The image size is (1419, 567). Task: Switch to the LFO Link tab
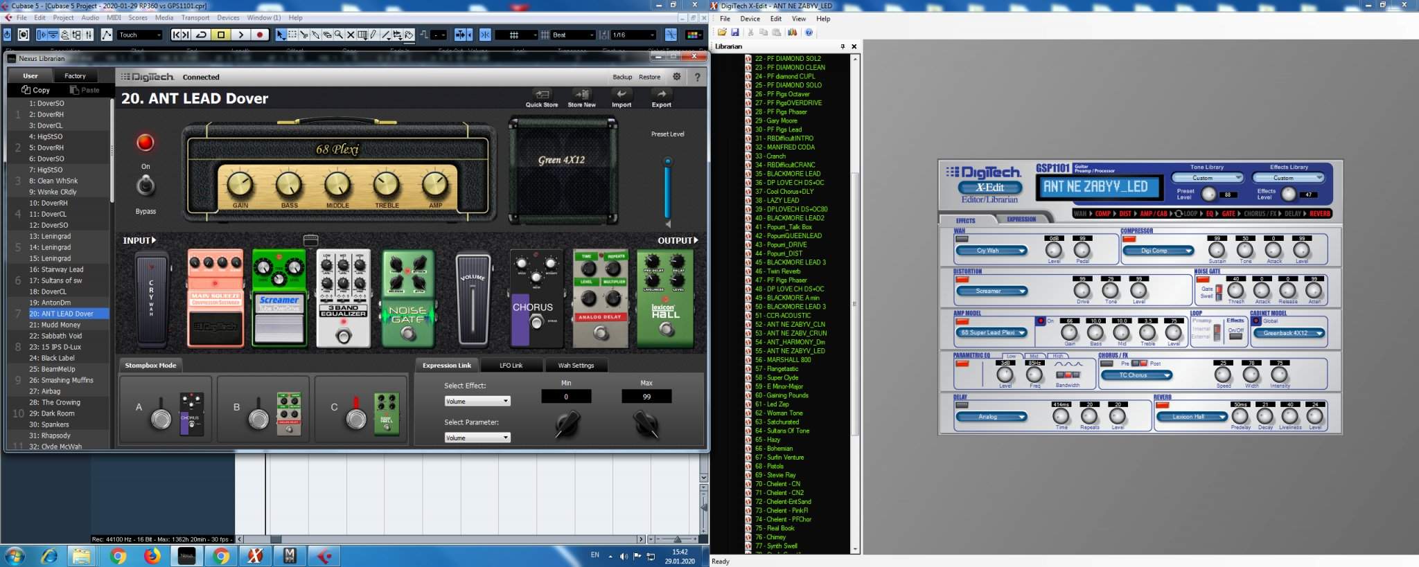pos(511,366)
